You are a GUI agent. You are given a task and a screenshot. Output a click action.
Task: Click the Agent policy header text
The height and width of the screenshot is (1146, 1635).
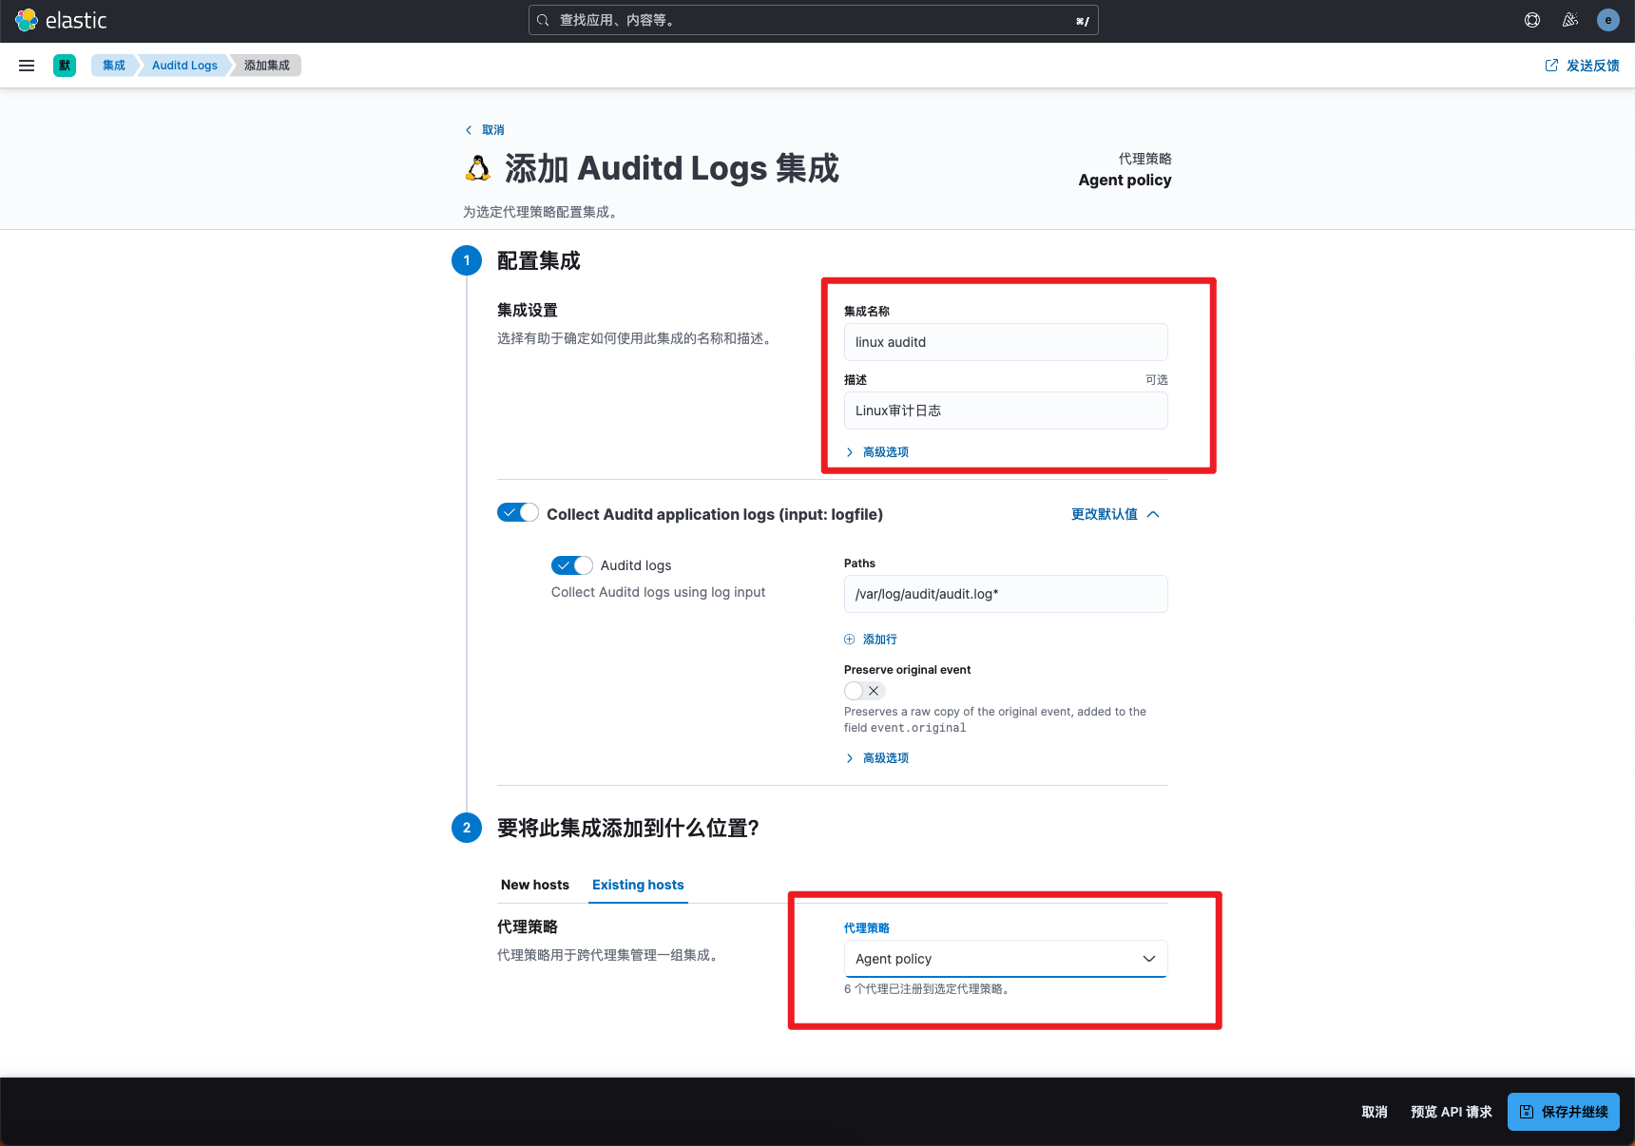tap(1125, 180)
